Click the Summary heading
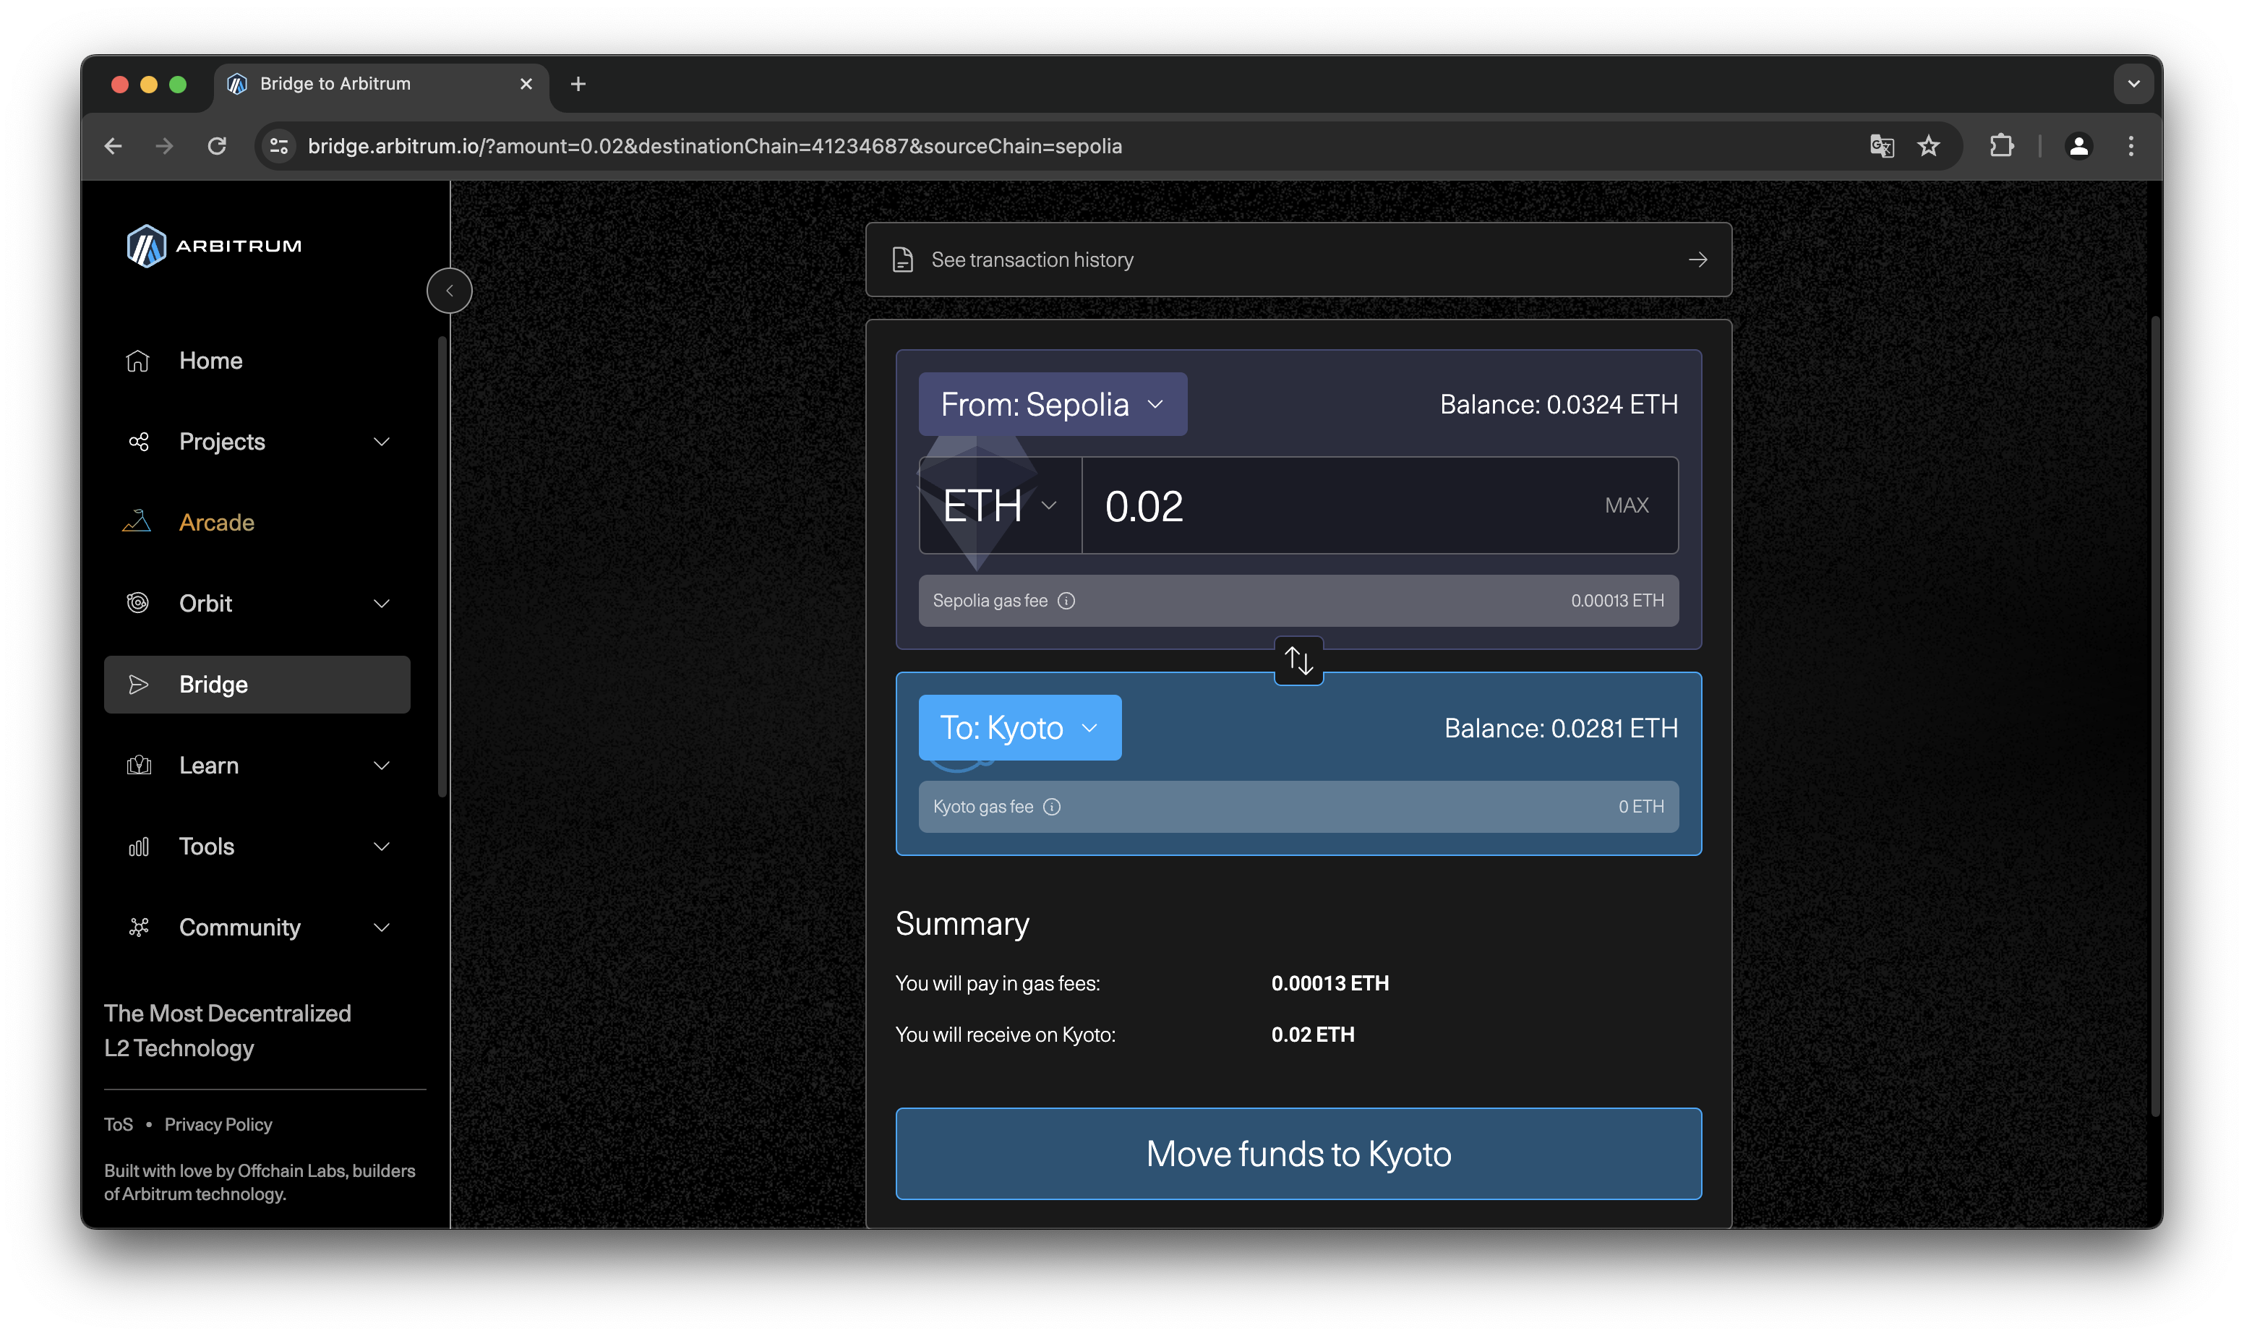Viewport: 2244px width, 1336px height. pyautogui.click(x=962, y=924)
